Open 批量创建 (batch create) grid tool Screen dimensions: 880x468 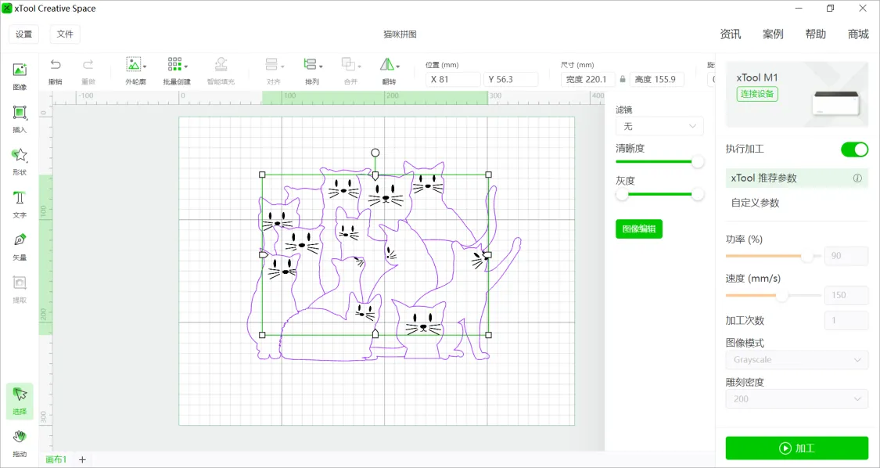pyautogui.click(x=177, y=71)
